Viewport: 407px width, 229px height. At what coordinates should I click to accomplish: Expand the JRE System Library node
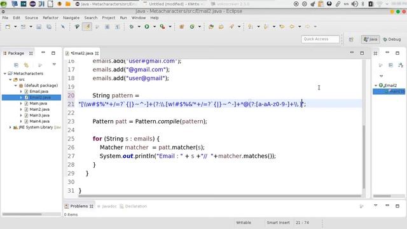coord(10,127)
